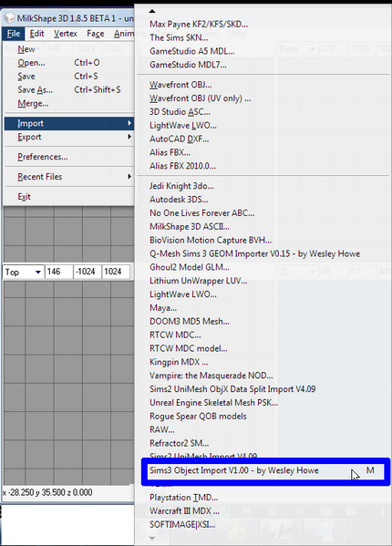Expand the Import submenu
The height and width of the screenshot is (546, 392).
click(x=69, y=124)
